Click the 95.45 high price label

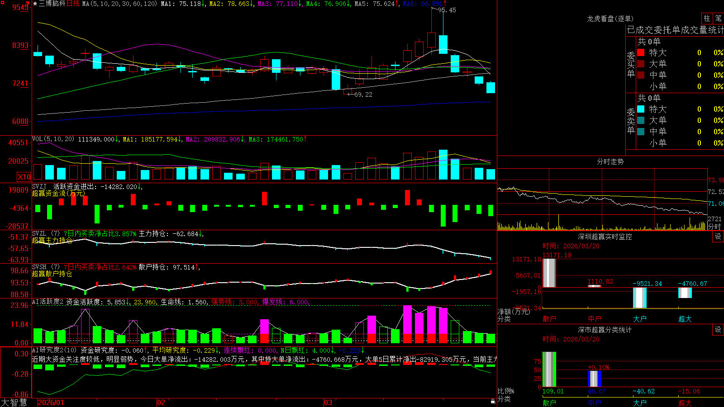447,10
